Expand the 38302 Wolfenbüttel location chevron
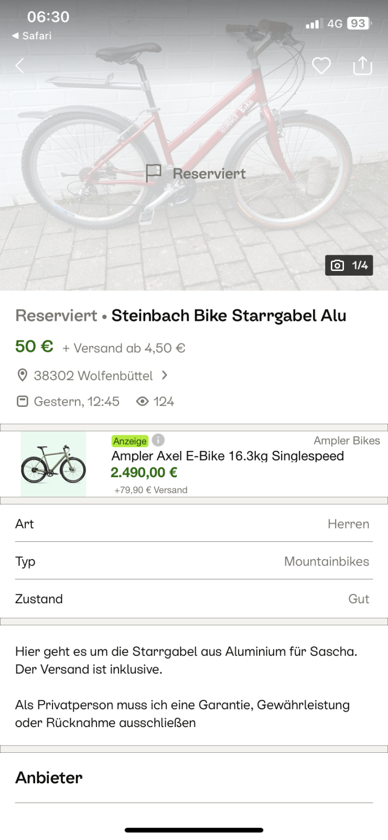 point(165,375)
